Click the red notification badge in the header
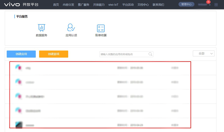Viewport: 224px width, 132px height. point(208,2)
